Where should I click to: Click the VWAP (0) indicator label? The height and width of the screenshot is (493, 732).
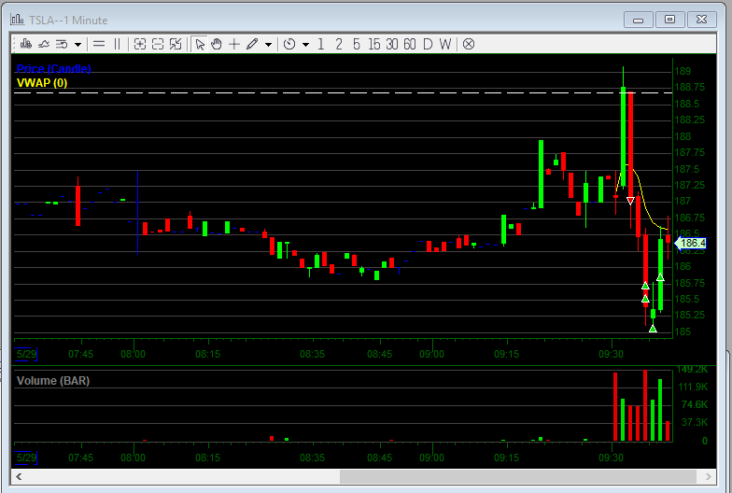point(42,82)
